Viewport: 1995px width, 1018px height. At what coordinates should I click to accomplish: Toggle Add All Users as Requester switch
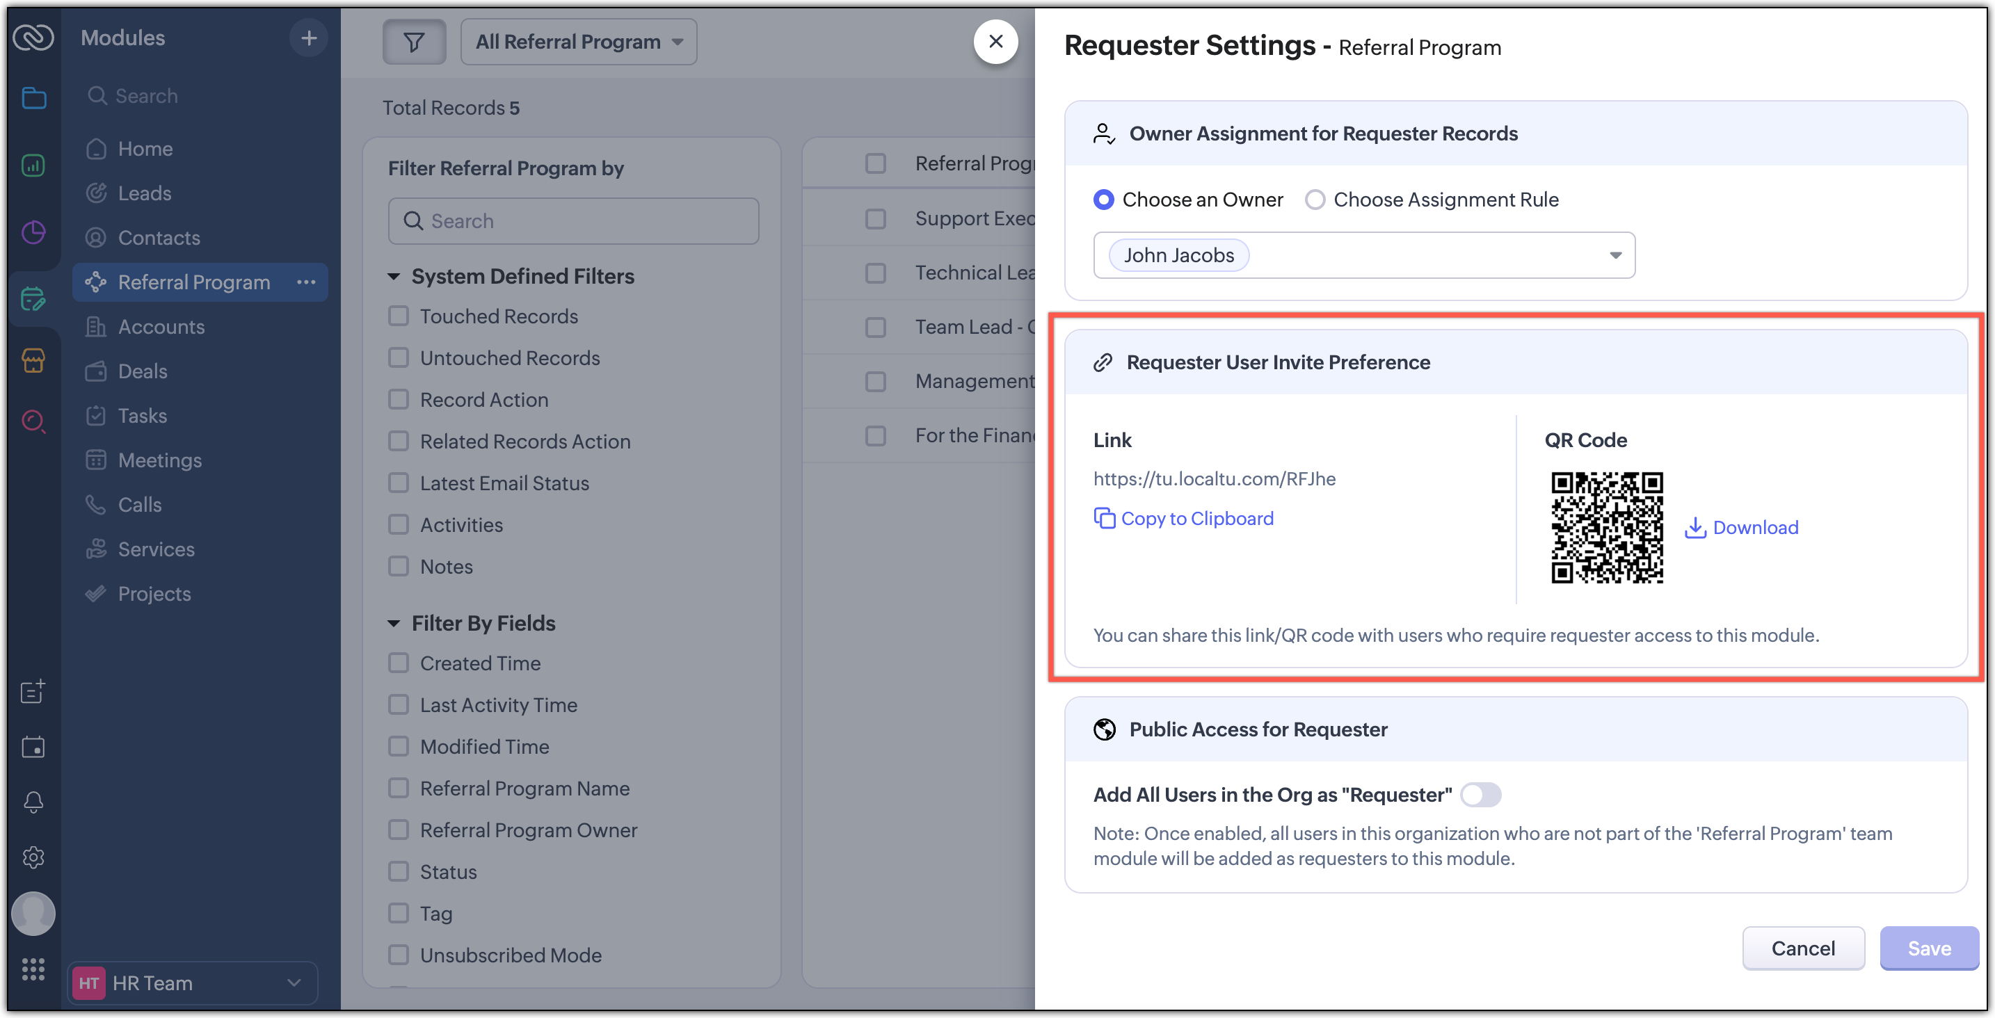(1480, 795)
